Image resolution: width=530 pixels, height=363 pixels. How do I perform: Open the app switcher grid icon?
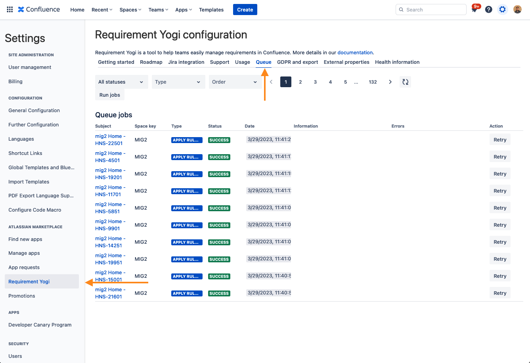pos(10,10)
